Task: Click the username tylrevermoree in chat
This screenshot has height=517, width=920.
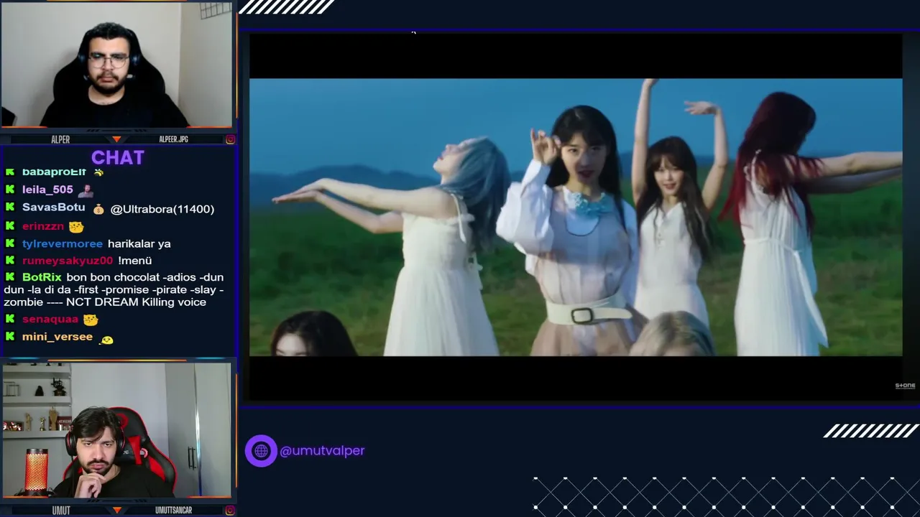Action: [63, 243]
